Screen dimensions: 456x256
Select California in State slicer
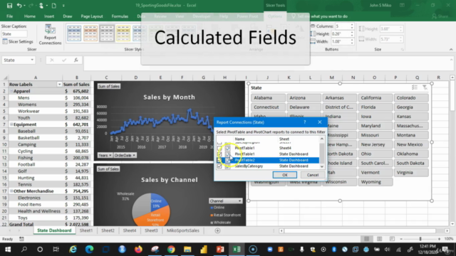[375, 98]
